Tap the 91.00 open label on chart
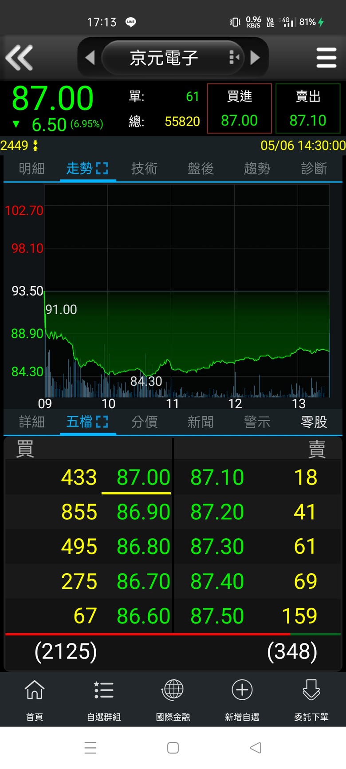Screen dimensions: 346x769 click(x=61, y=309)
